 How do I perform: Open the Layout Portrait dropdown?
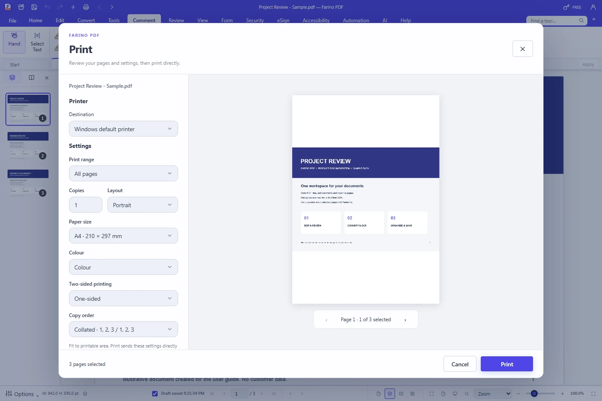[143, 205]
